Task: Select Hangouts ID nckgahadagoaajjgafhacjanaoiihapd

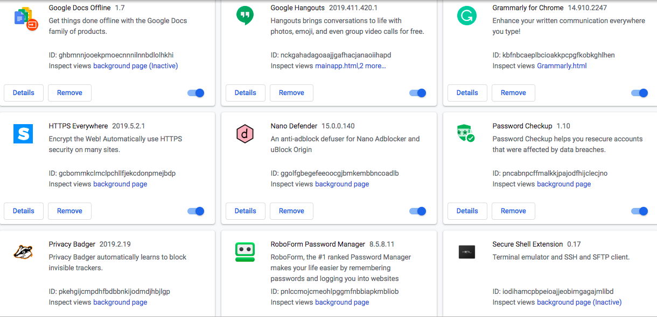Action: 336,55
